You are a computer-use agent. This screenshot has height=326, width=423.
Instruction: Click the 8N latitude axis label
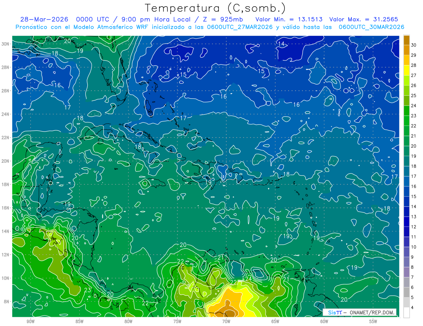[x=7, y=301]
